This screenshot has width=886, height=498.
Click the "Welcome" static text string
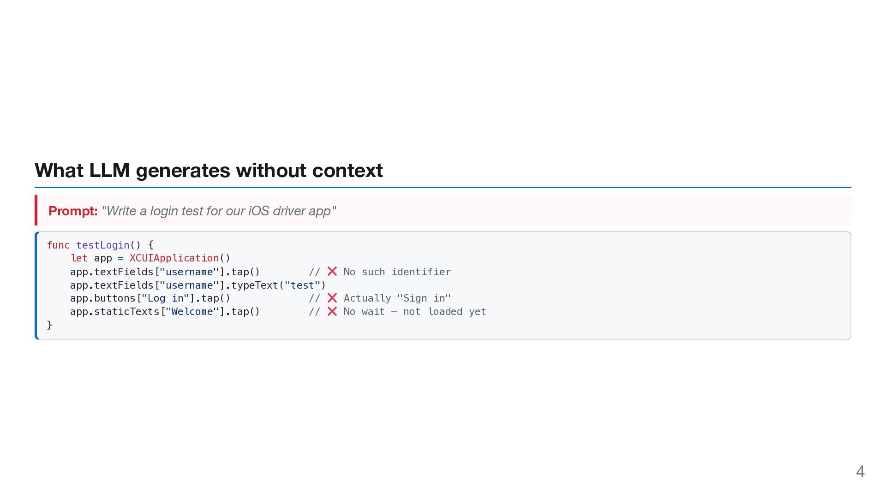pyautogui.click(x=192, y=312)
